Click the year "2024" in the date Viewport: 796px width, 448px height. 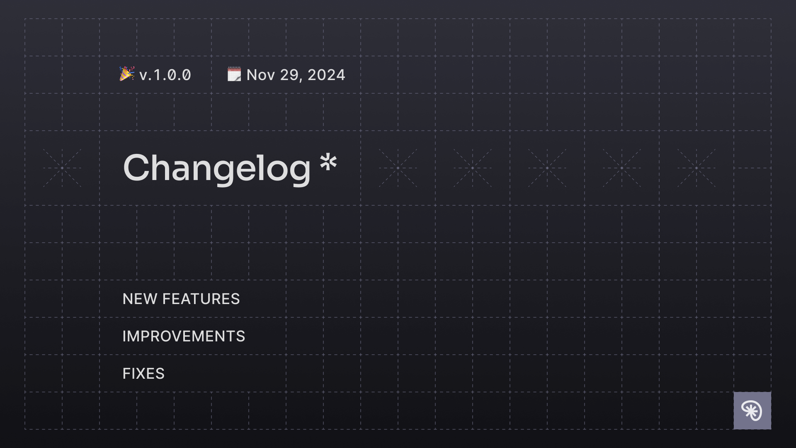coord(326,75)
